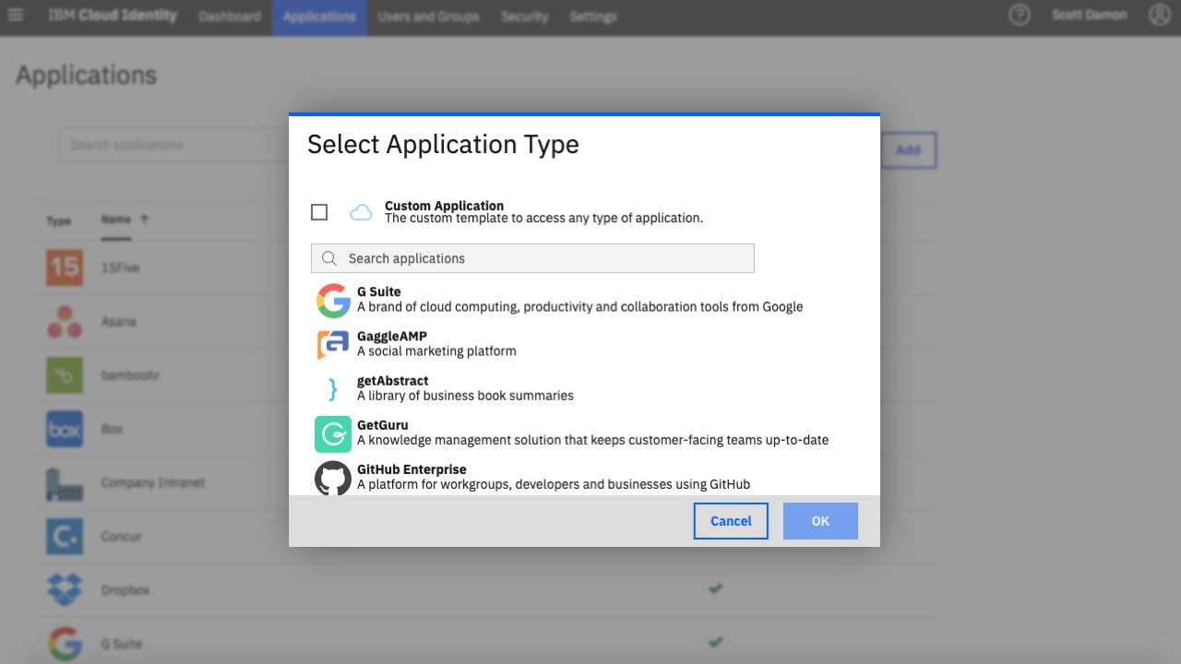Click the Dropbox icon in background list
Screen dimensions: 1181x664
click(65, 589)
